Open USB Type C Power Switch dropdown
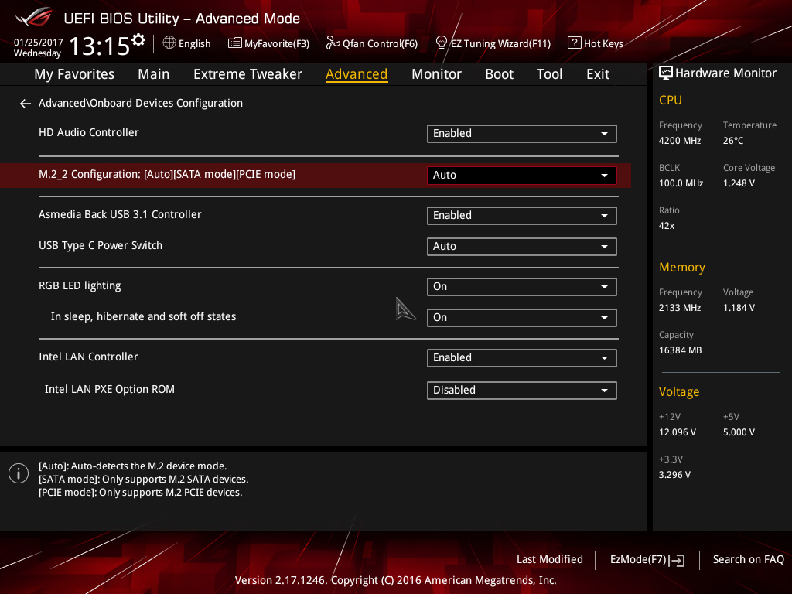The width and height of the screenshot is (792, 594). (522, 247)
